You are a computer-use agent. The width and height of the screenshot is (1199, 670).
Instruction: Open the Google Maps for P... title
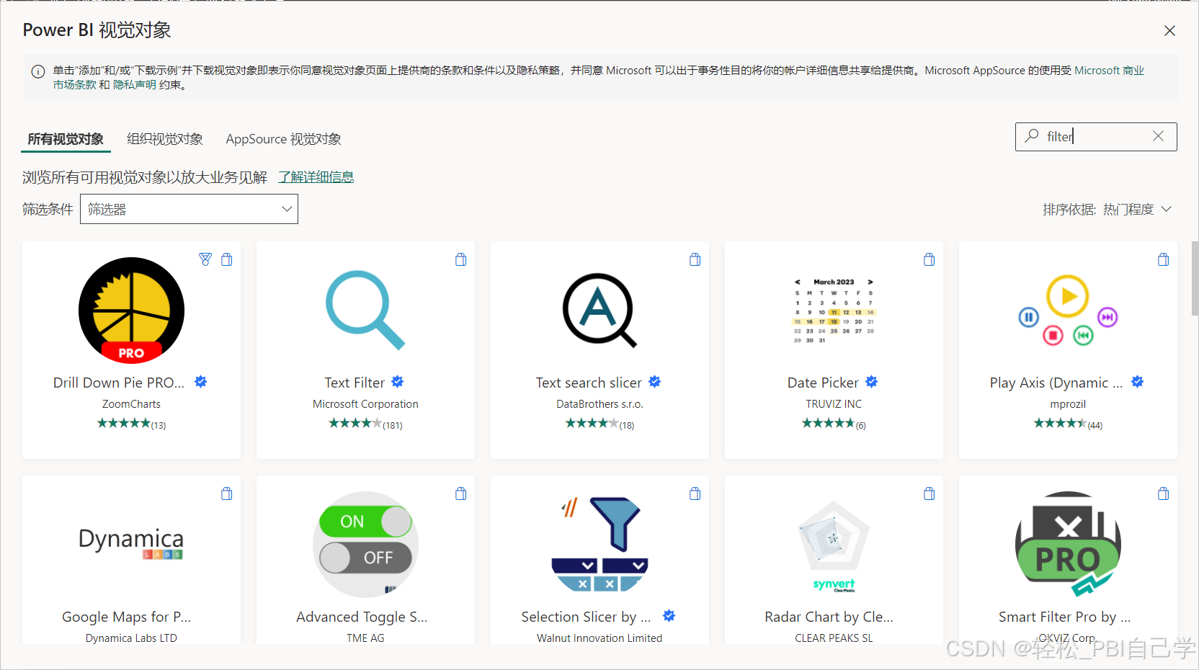click(x=126, y=617)
